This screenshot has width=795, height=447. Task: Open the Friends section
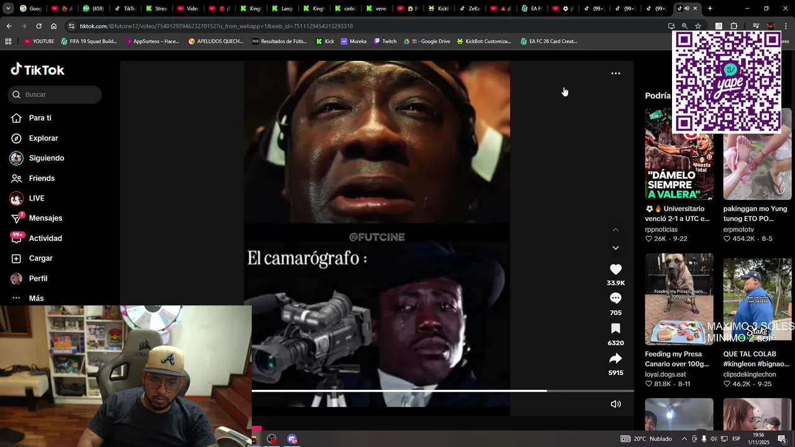click(42, 178)
